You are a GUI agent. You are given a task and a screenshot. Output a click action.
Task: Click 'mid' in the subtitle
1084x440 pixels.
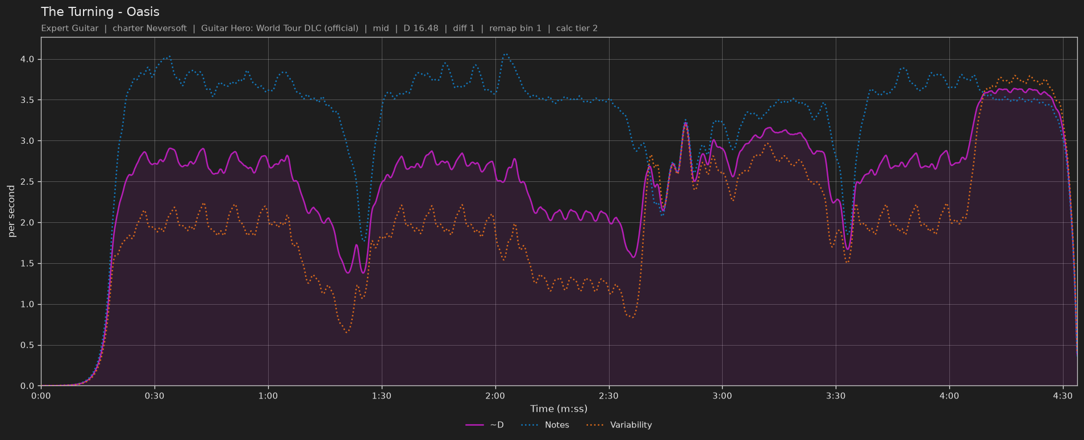coord(381,28)
